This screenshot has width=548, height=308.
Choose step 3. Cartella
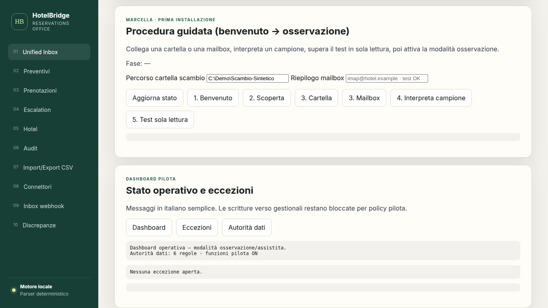click(317, 98)
